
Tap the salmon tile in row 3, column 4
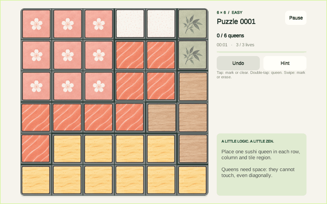coord(130,86)
